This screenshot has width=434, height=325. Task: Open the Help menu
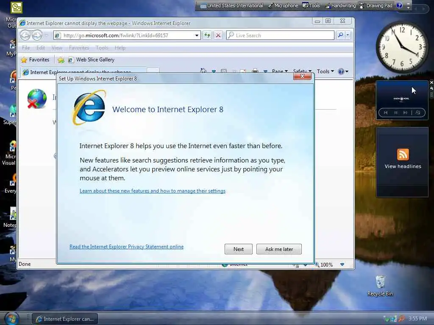[x=120, y=48]
